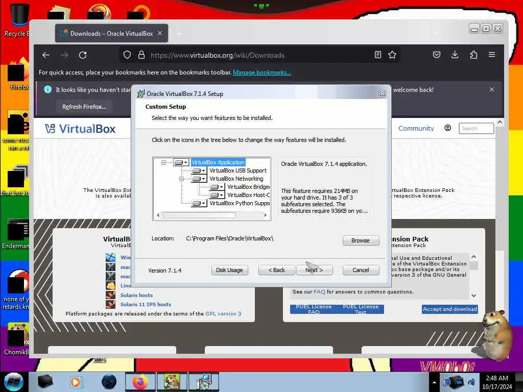
Task: Click the PUEL License Text button
Action: point(361,309)
